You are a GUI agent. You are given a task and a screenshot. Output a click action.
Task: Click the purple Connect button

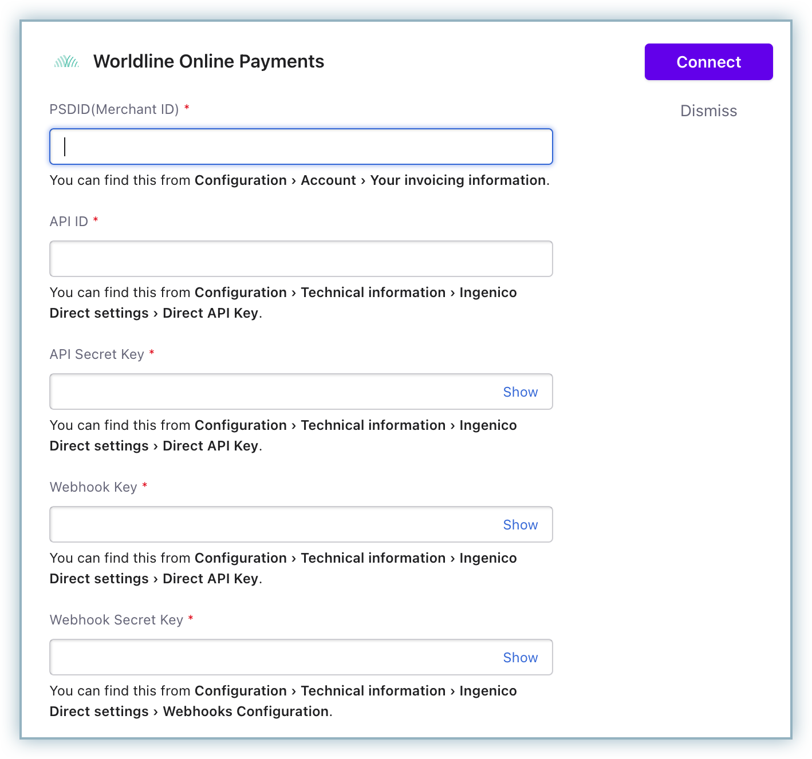coord(708,62)
